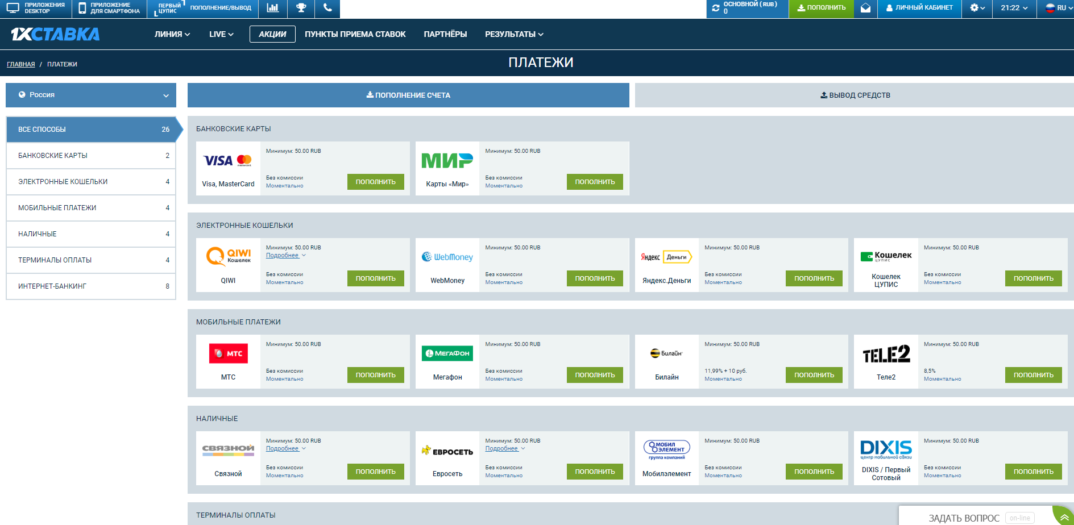Select the Яндекс.Деньги logo
The image size is (1074, 525).
pyautogui.click(x=666, y=257)
